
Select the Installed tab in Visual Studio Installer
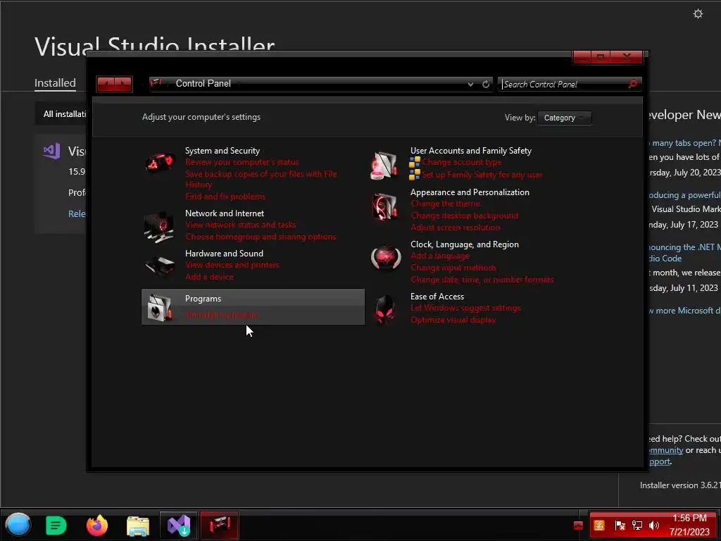click(55, 83)
